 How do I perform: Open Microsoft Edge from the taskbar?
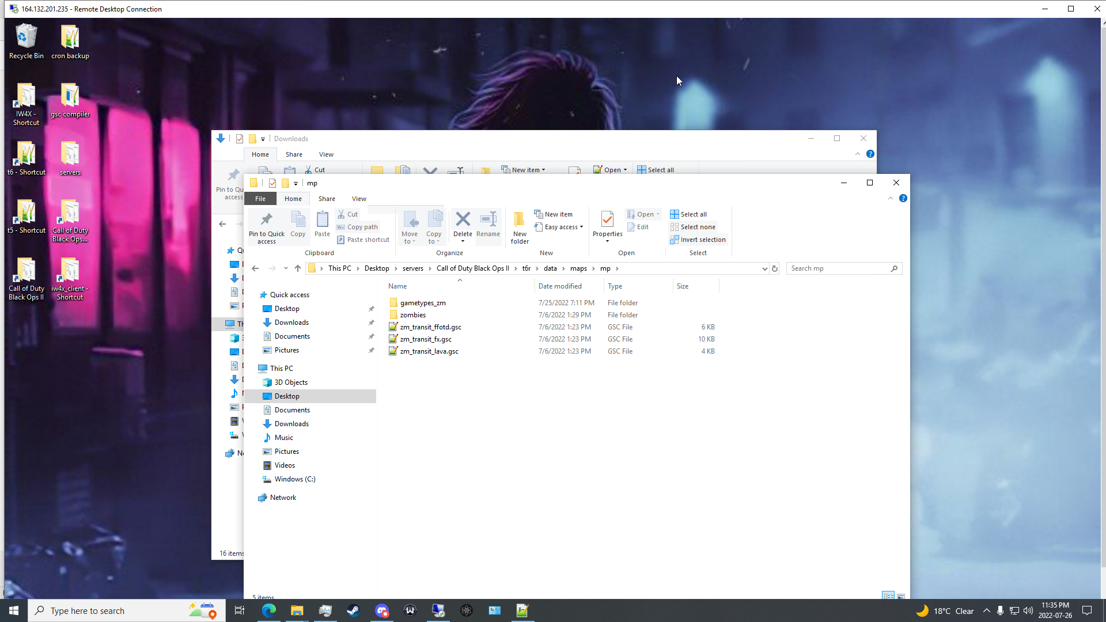(268, 610)
